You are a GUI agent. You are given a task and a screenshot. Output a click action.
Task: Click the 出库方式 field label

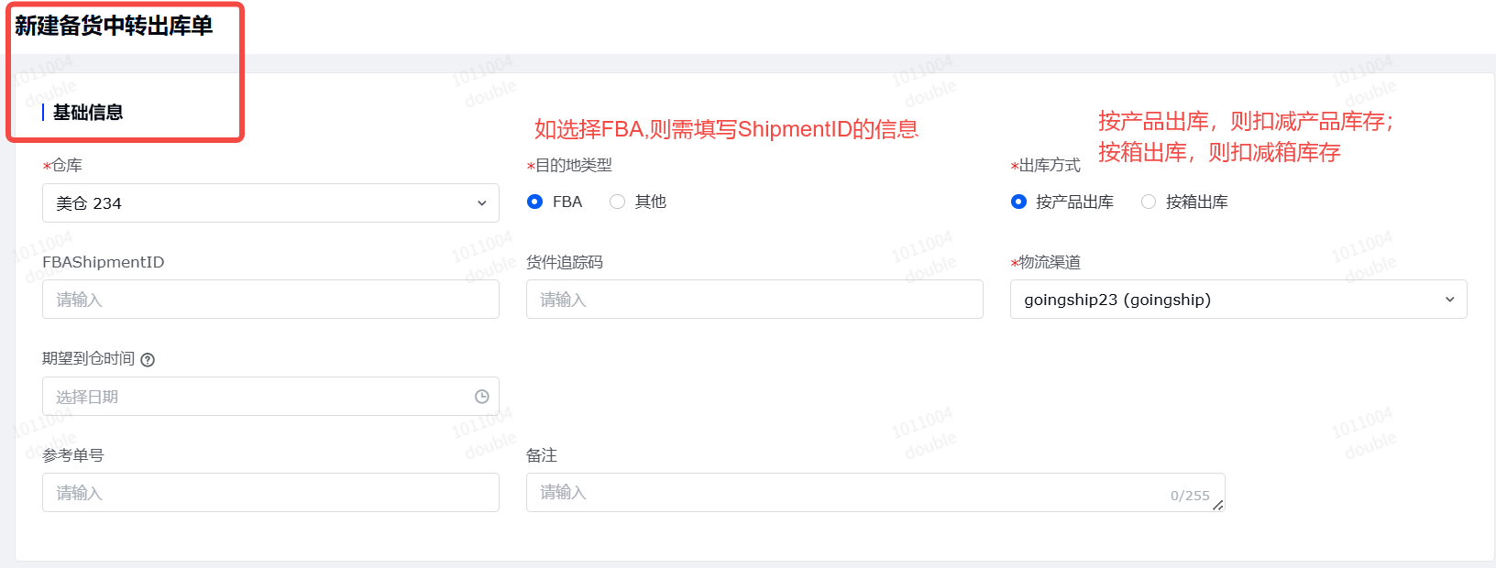pyautogui.click(x=1050, y=166)
